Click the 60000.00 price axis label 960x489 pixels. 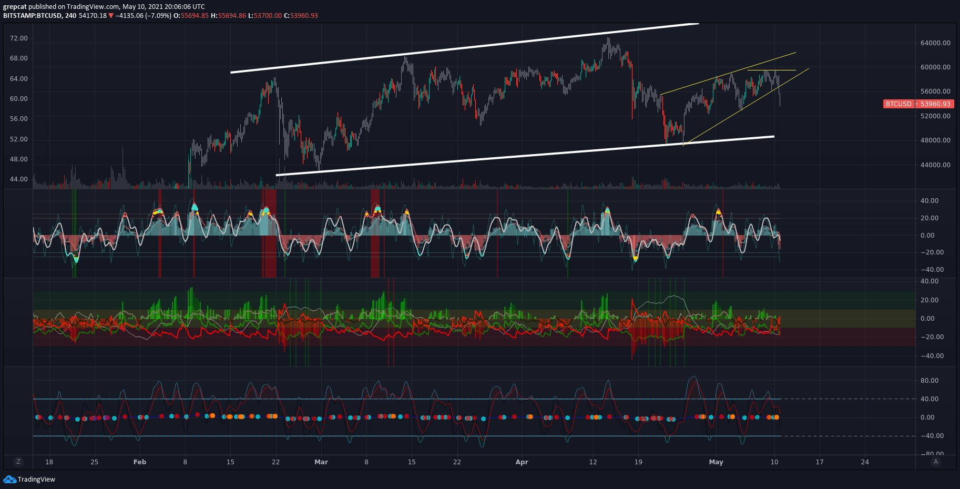(x=935, y=67)
